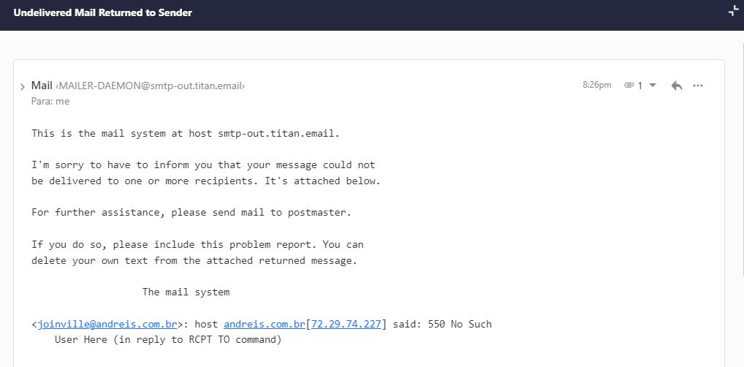Click the paperclip attachment icon
The height and width of the screenshot is (367, 744).
pos(629,86)
